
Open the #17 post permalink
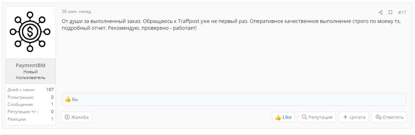coord(402,12)
